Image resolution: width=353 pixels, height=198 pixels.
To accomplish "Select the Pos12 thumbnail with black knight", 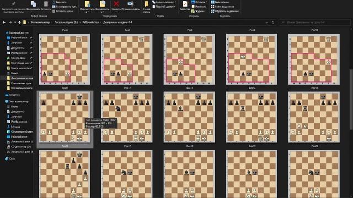I will pyautogui.click(x=127, y=117).
